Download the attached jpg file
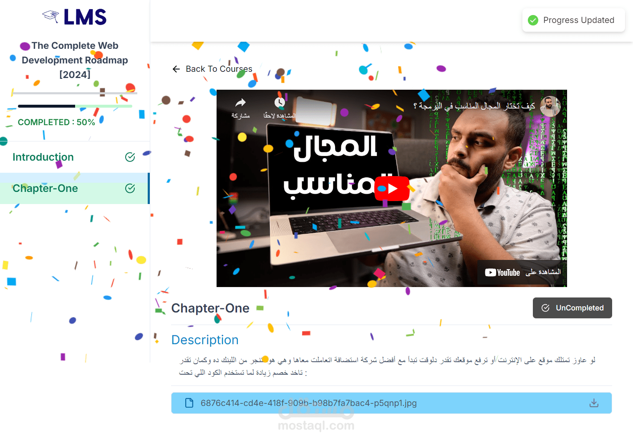This screenshot has height=441, width=633. tap(594, 403)
